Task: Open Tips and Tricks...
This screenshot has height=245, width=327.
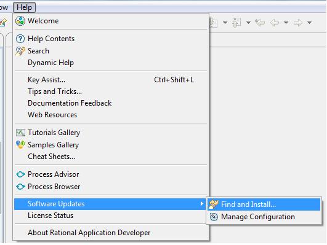Action: click(x=55, y=91)
